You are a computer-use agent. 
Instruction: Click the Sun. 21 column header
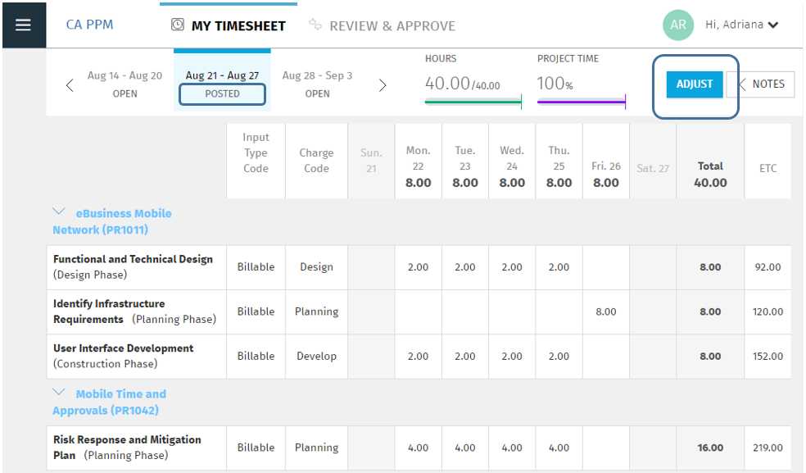click(x=371, y=161)
